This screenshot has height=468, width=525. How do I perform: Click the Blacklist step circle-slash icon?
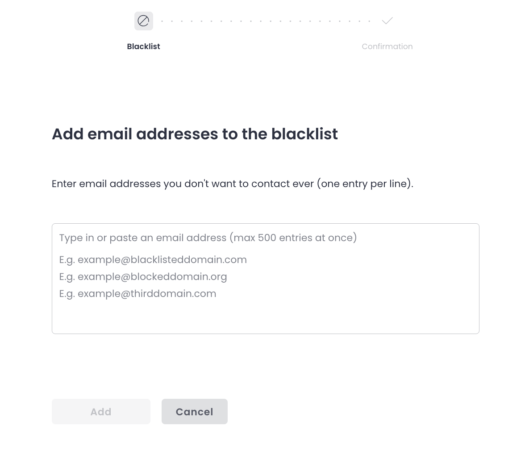point(143,21)
